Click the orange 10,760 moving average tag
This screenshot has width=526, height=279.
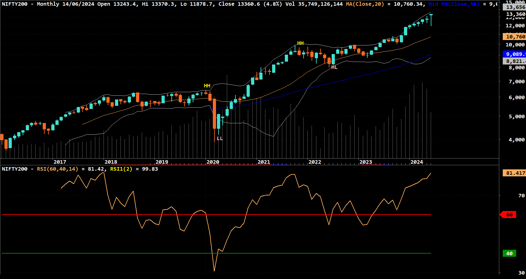(x=515, y=37)
